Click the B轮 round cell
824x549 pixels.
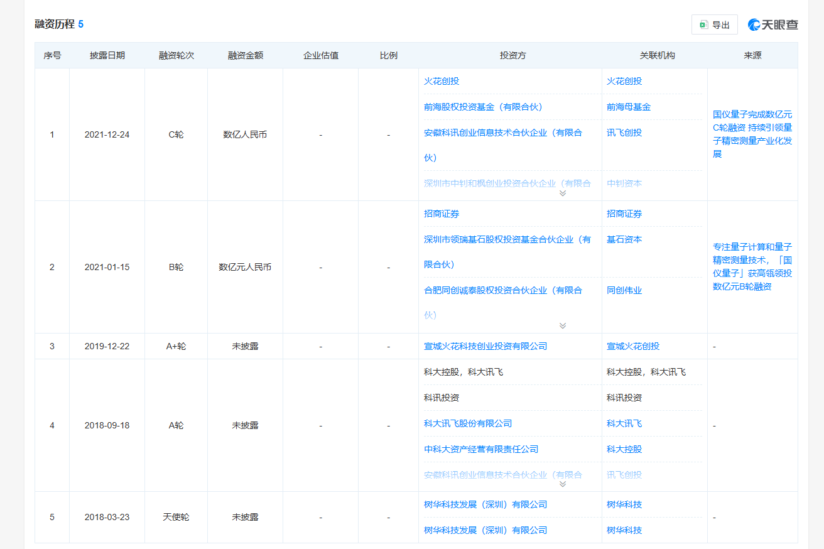(176, 267)
